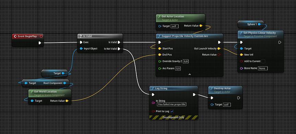Click Suggest Projectile Velocity Return Value boolean pin
Image resolution: width=296 pixels, height=134 pixels.
click(x=219, y=55)
